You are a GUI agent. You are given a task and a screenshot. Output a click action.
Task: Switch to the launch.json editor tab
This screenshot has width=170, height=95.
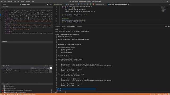59,4
